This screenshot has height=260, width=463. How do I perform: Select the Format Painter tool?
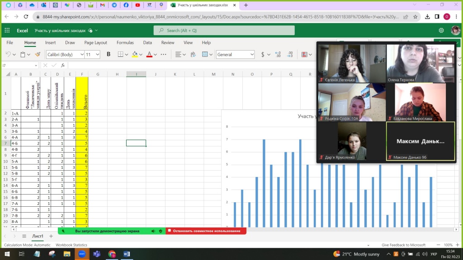pyautogui.click(x=38, y=54)
